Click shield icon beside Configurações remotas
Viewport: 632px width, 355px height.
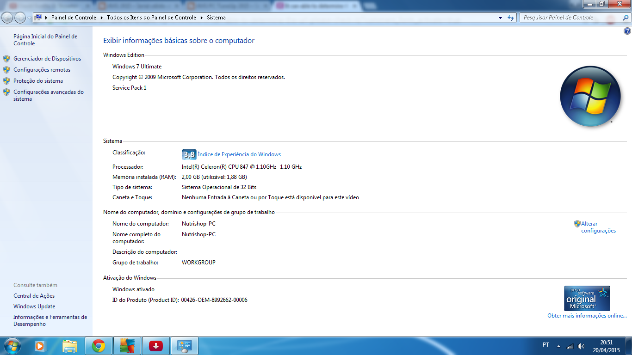pos(6,70)
